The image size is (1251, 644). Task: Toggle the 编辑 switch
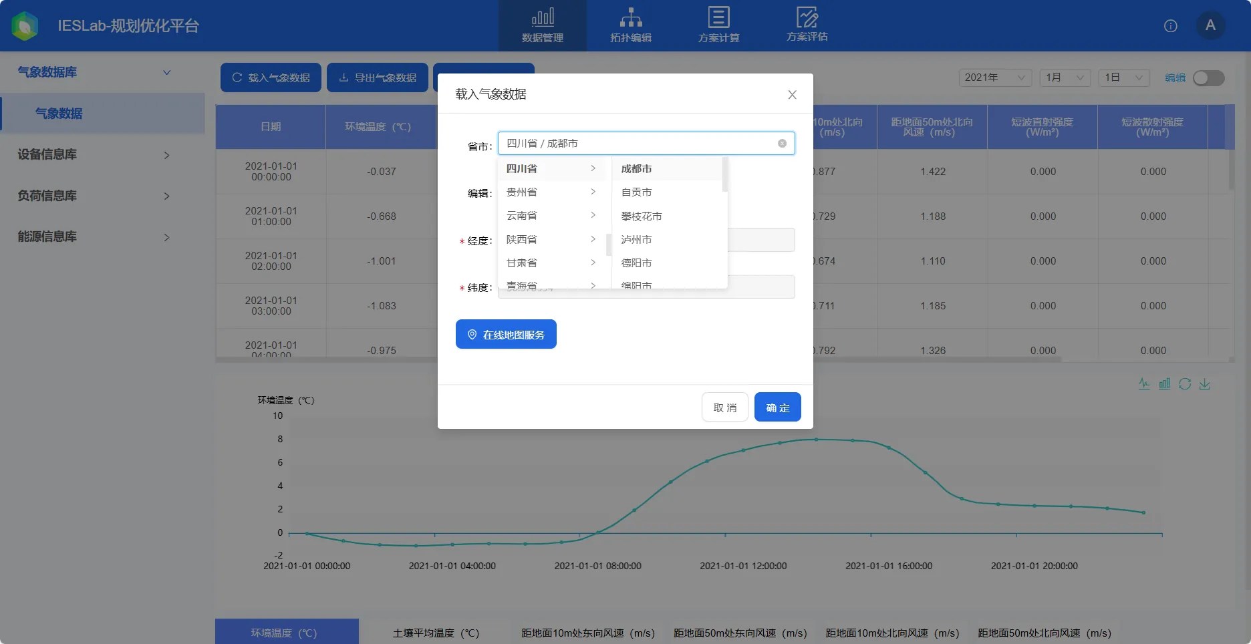[x=1209, y=78]
